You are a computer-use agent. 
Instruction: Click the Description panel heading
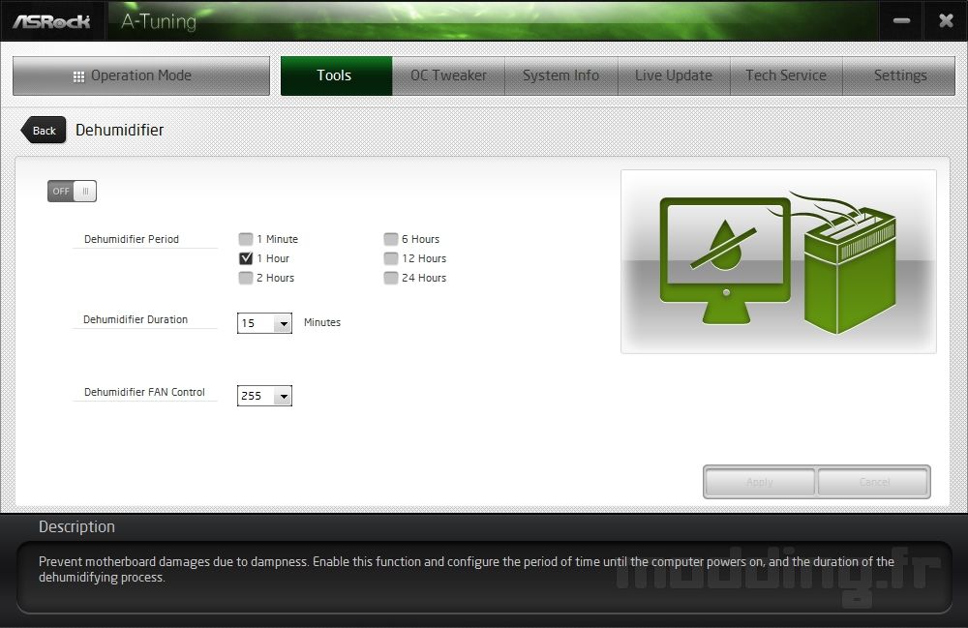[x=76, y=526]
